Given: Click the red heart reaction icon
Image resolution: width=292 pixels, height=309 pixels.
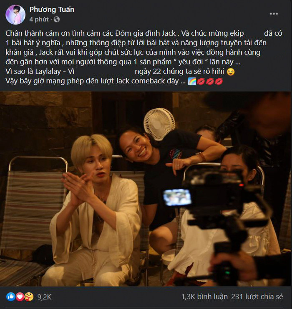Looking at the screenshot, I should point(20,297).
